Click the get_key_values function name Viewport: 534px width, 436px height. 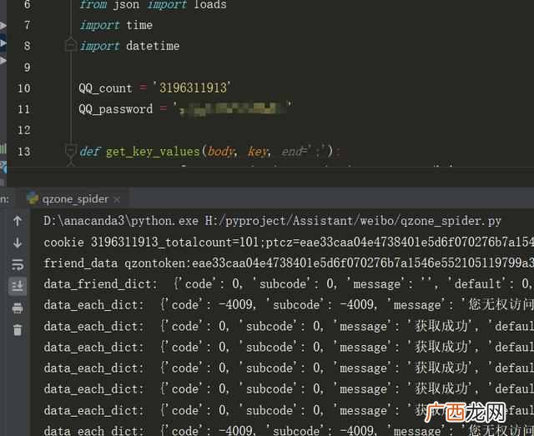click(x=153, y=152)
